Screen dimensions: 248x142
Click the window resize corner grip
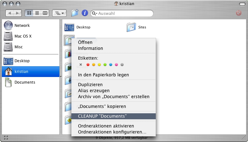click(244, 138)
